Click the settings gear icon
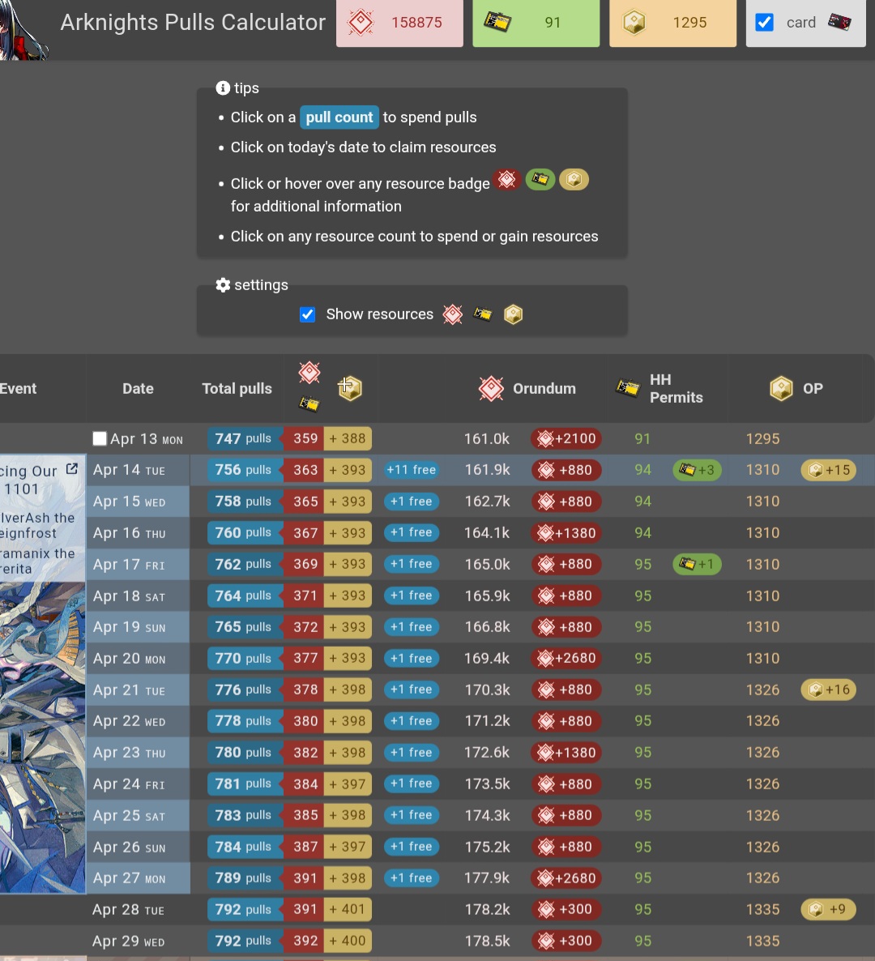This screenshot has width=875, height=961. [223, 285]
